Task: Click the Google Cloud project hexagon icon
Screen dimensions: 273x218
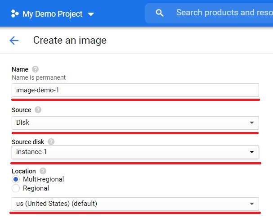Action: coord(15,14)
